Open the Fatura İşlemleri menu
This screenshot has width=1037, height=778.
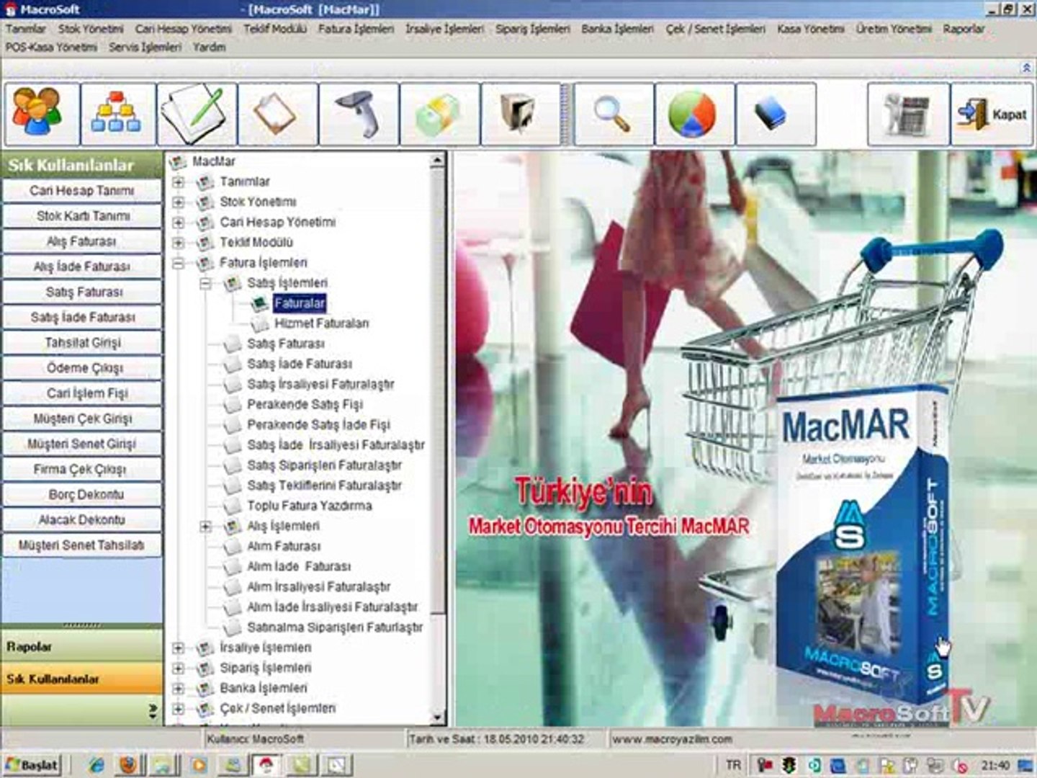(356, 29)
